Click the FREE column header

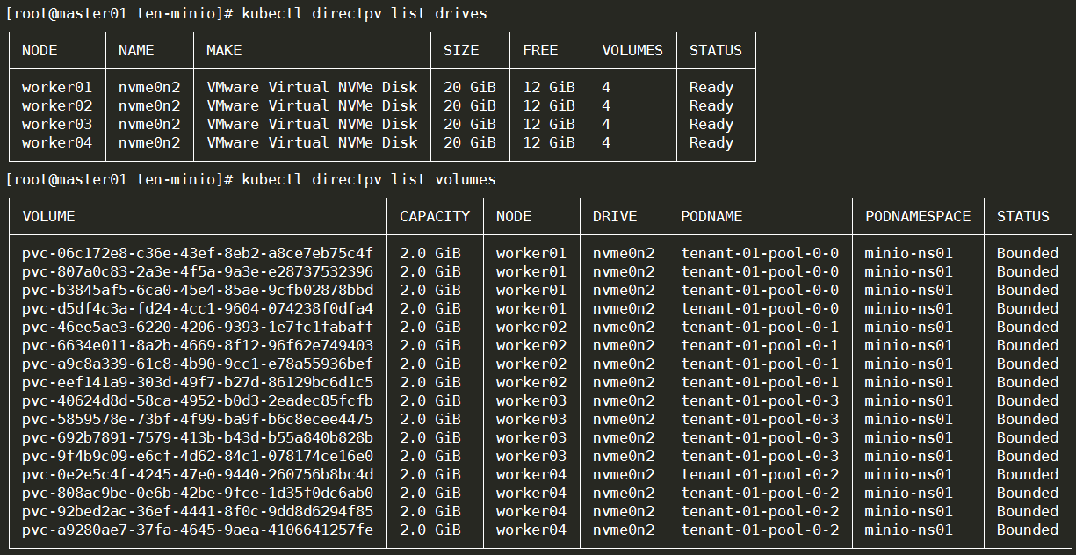coord(540,51)
